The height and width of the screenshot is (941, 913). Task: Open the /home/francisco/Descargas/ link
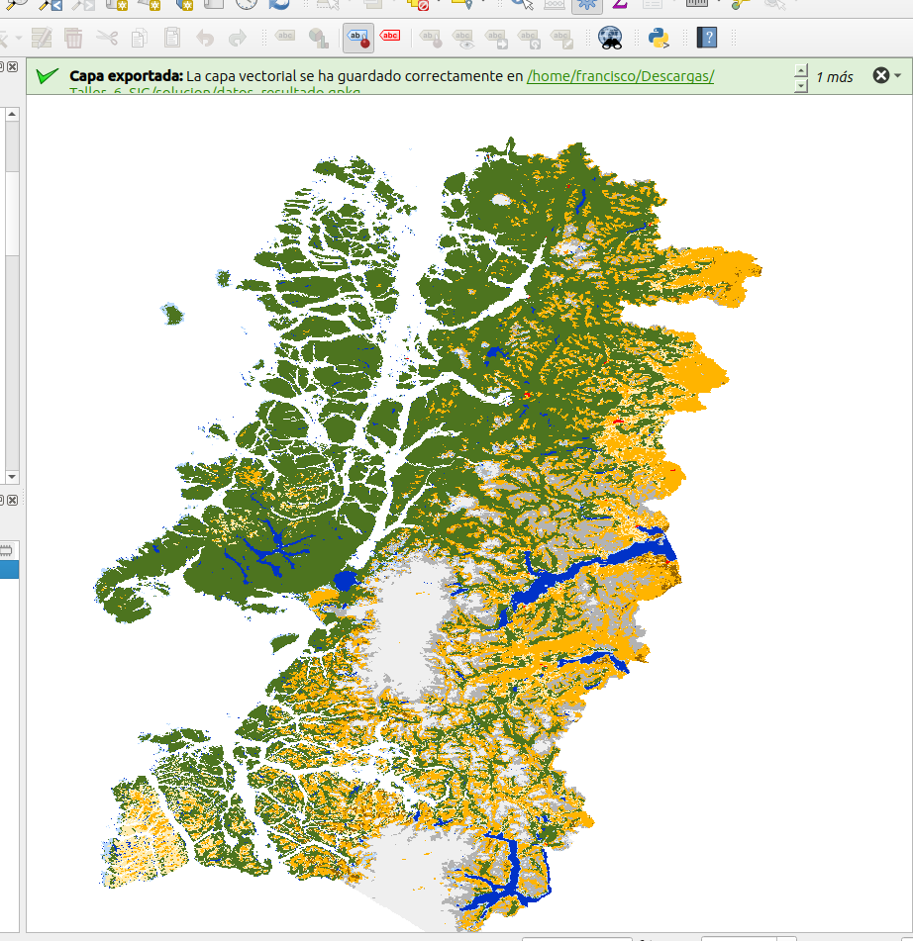click(x=620, y=76)
